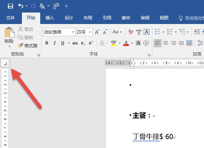Click the 复制 copy button

pos(25,37)
